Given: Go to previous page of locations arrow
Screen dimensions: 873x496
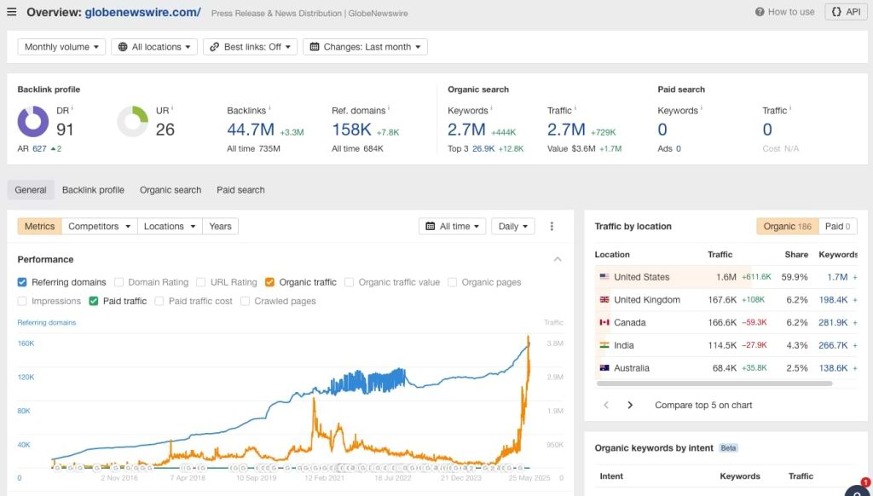Looking at the screenshot, I should 606,405.
